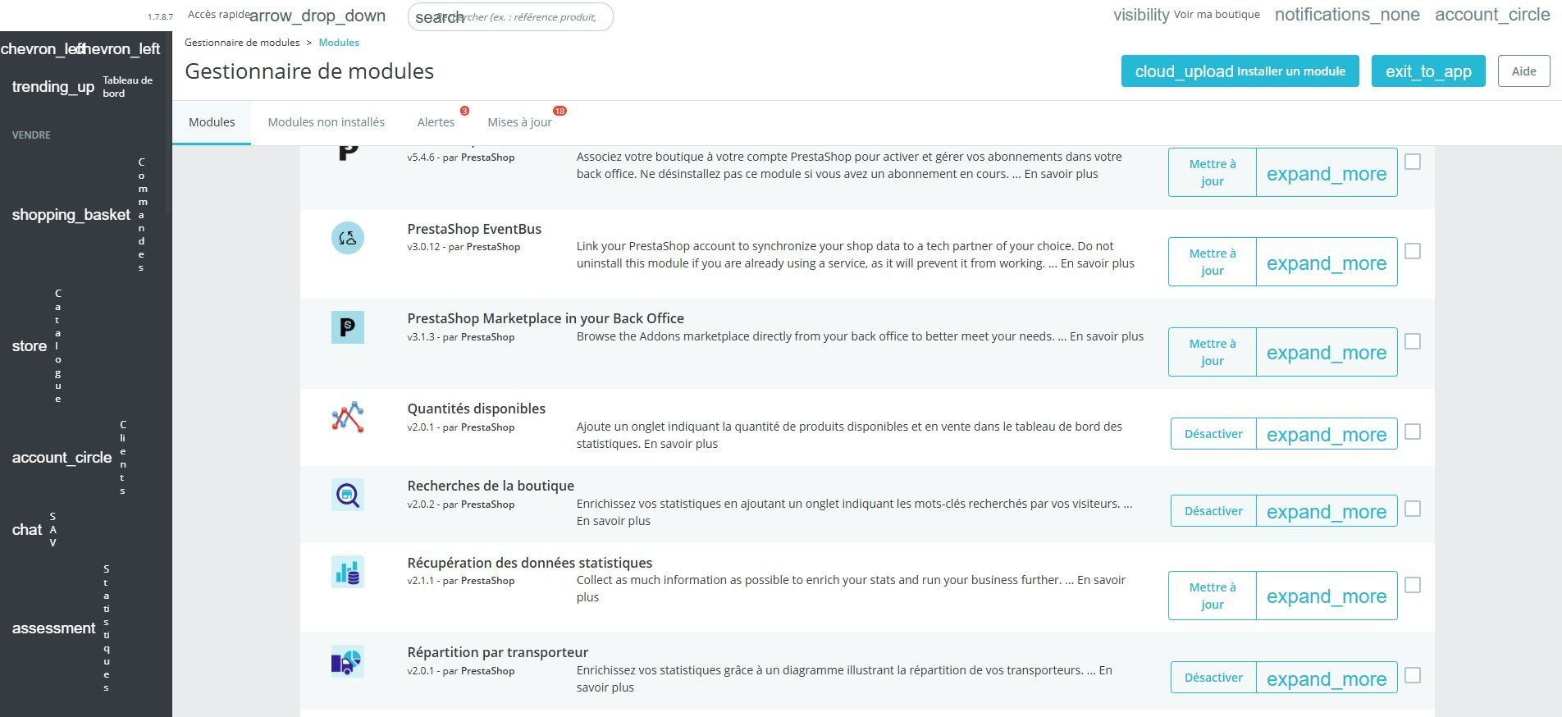The width and height of the screenshot is (1562, 717).
Task: Open the account_circle profile icon in header
Action: (x=1492, y=15)
